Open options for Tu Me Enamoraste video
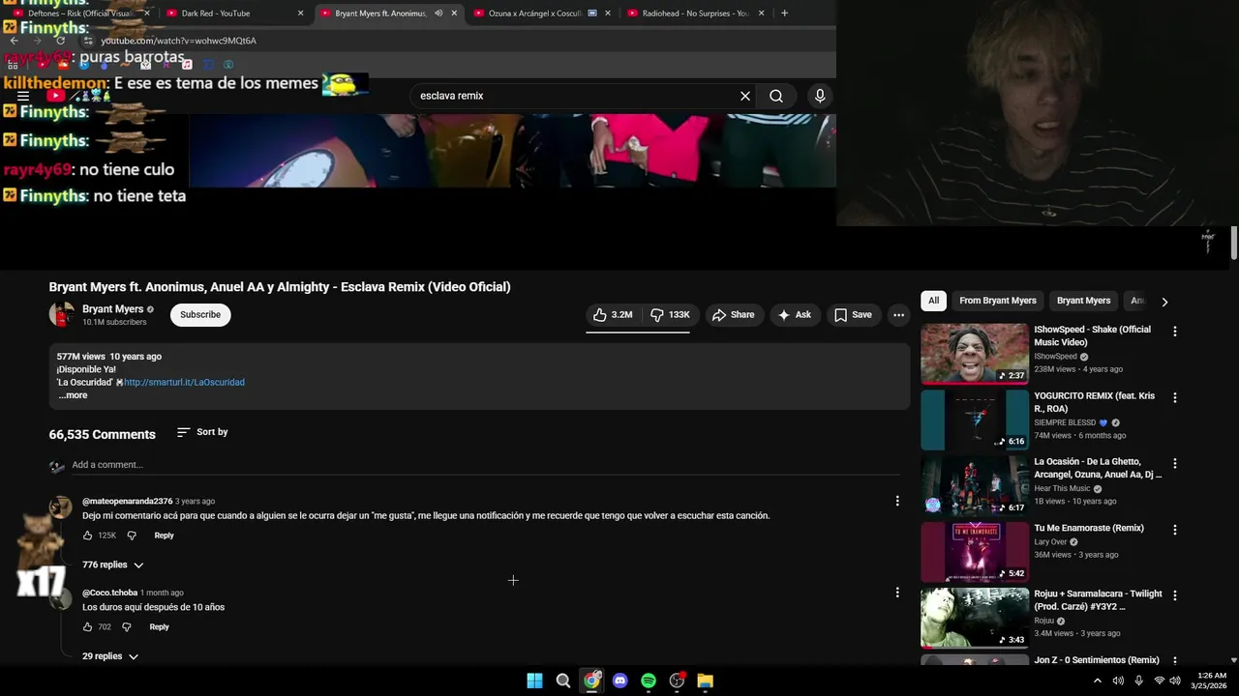This screenshot has height=696, width=1239. coord(1175,530)
